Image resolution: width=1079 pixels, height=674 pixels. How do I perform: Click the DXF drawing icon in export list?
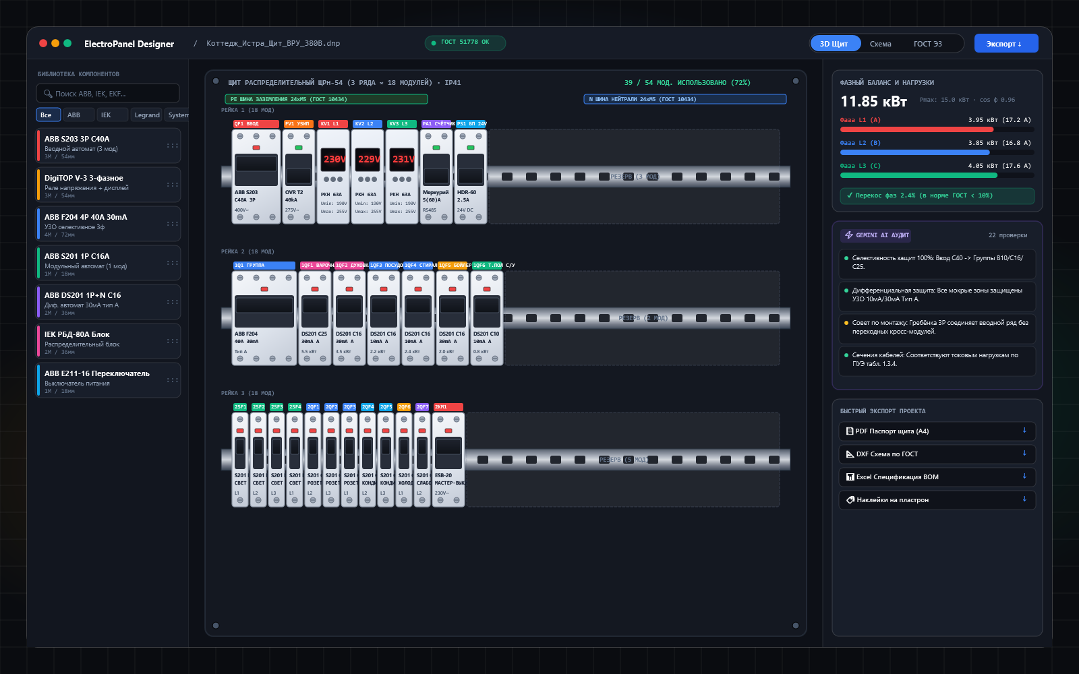coord(850,454)
